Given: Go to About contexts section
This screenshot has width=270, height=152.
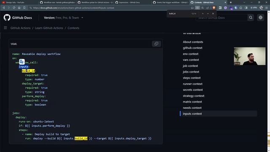Looking at the screenshot, I should pyautogui.click(x=193, y=42).
